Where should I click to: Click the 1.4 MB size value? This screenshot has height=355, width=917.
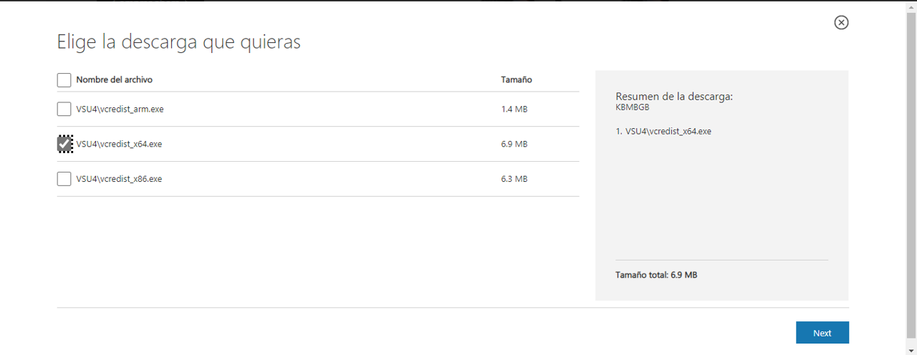pyautogui.click(x=514, y=110)
